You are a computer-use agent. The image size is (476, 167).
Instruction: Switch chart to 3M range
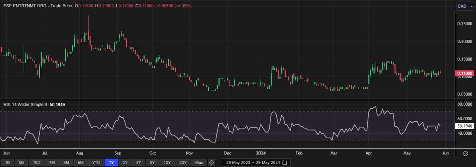click(66, 162)
